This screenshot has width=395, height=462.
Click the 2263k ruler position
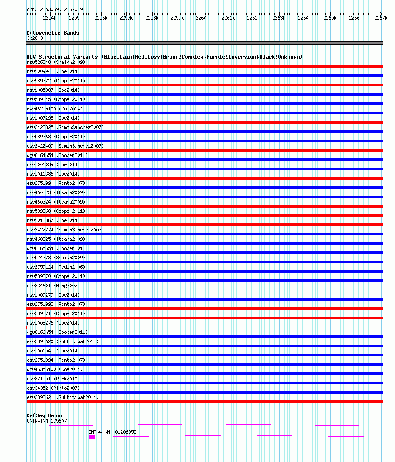[279, 18]
